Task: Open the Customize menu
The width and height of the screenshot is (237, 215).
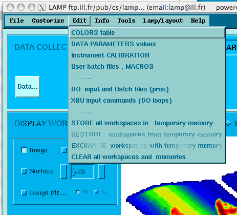Action: point(48,21)
